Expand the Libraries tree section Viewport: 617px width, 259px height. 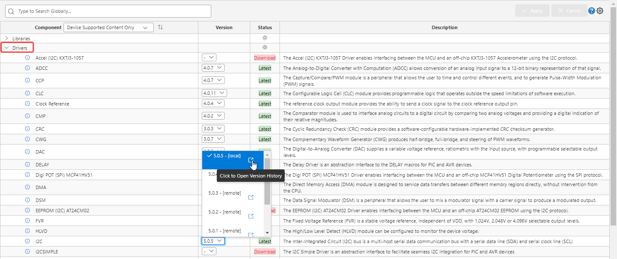pos(6,39)
